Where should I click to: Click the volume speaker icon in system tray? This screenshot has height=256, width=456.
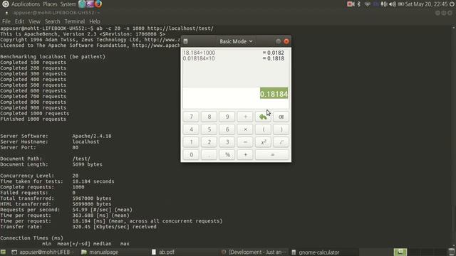pyautogui.click(x=393, y=4)
